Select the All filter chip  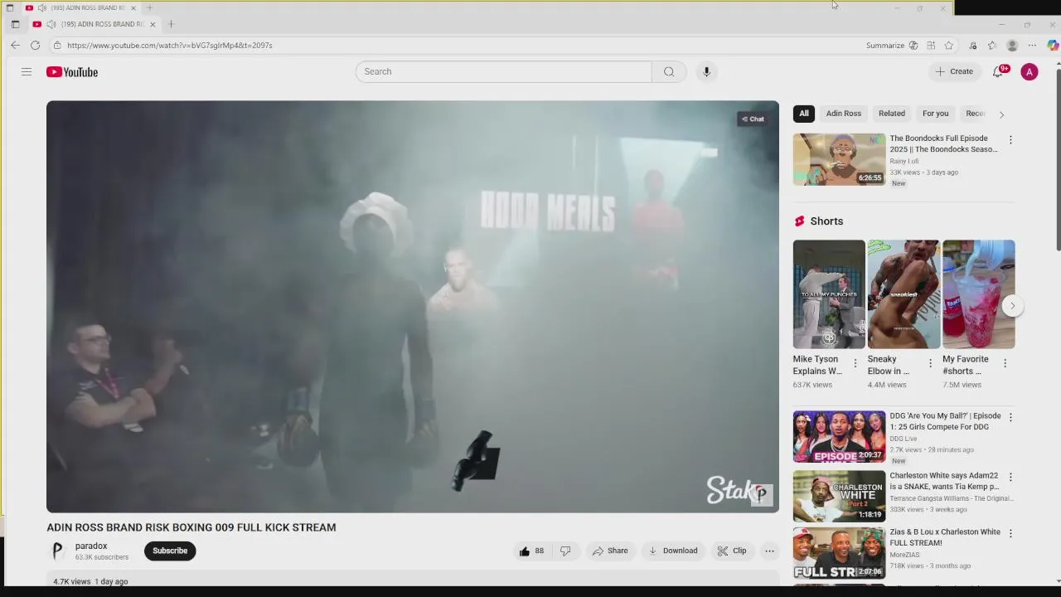804,114
